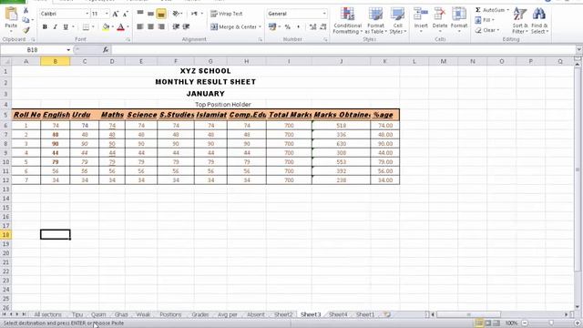The image size is (583, 328).
Task: Expand the Merge & Center dropdown arrow
Action: (x=260, y=26)
